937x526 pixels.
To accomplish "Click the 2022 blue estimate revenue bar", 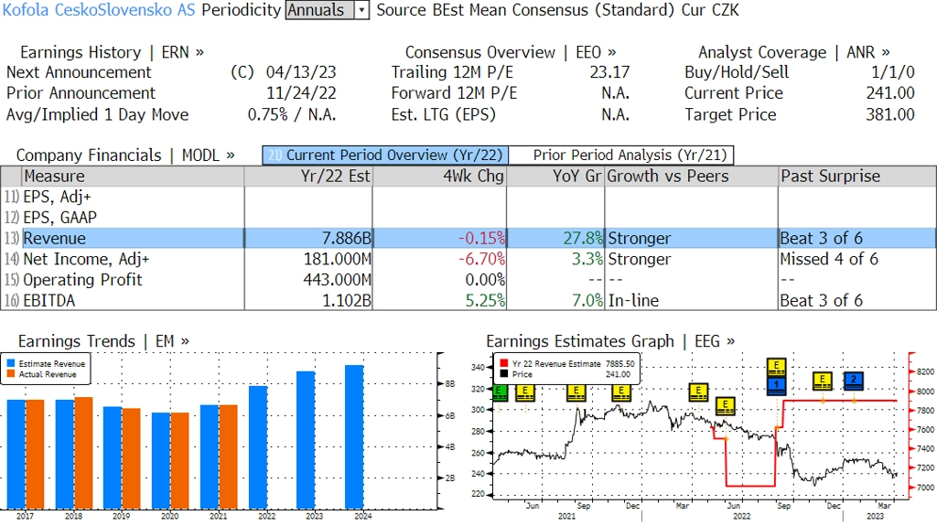I will pos(258,447).
